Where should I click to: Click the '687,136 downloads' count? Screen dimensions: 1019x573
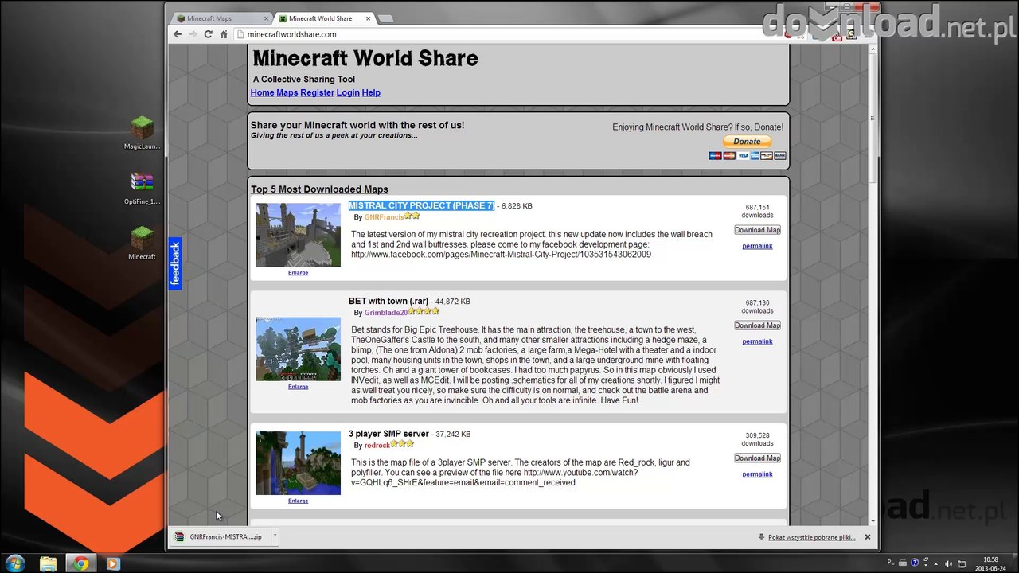(x=757, y=306)
